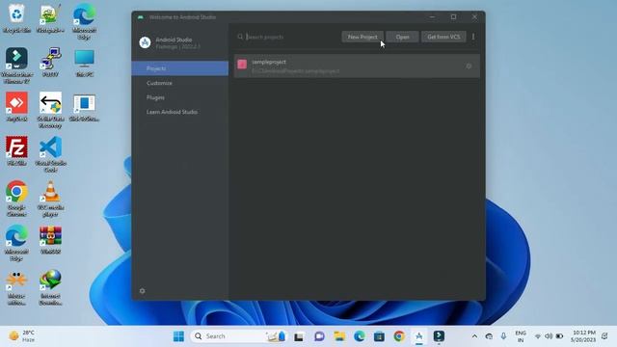Screen dimensions: 617x347
Task: Select Microsoft Edge shortcut beside Notepad++
Action: pyautogui.click(x=84, y=21)
